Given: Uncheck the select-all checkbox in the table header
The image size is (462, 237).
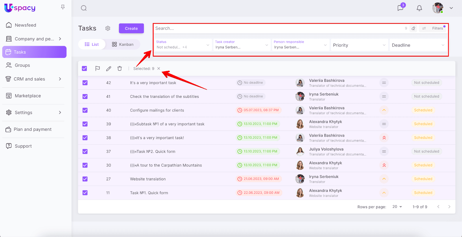Looking at the screenshot, I should (84, 68).
